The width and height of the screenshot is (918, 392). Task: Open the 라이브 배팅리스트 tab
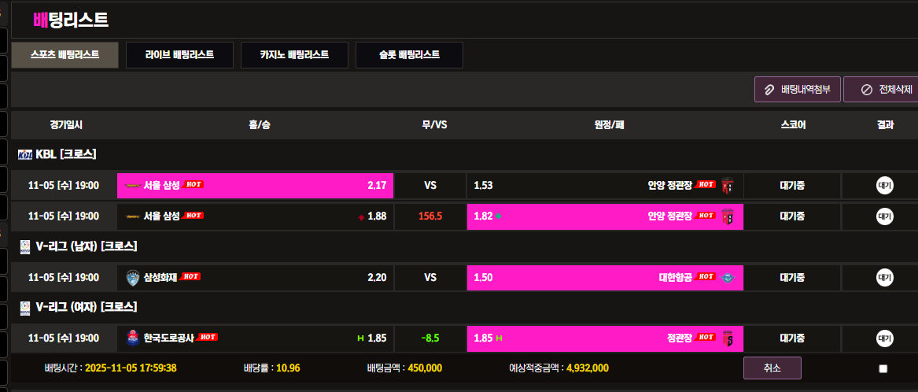179,55
